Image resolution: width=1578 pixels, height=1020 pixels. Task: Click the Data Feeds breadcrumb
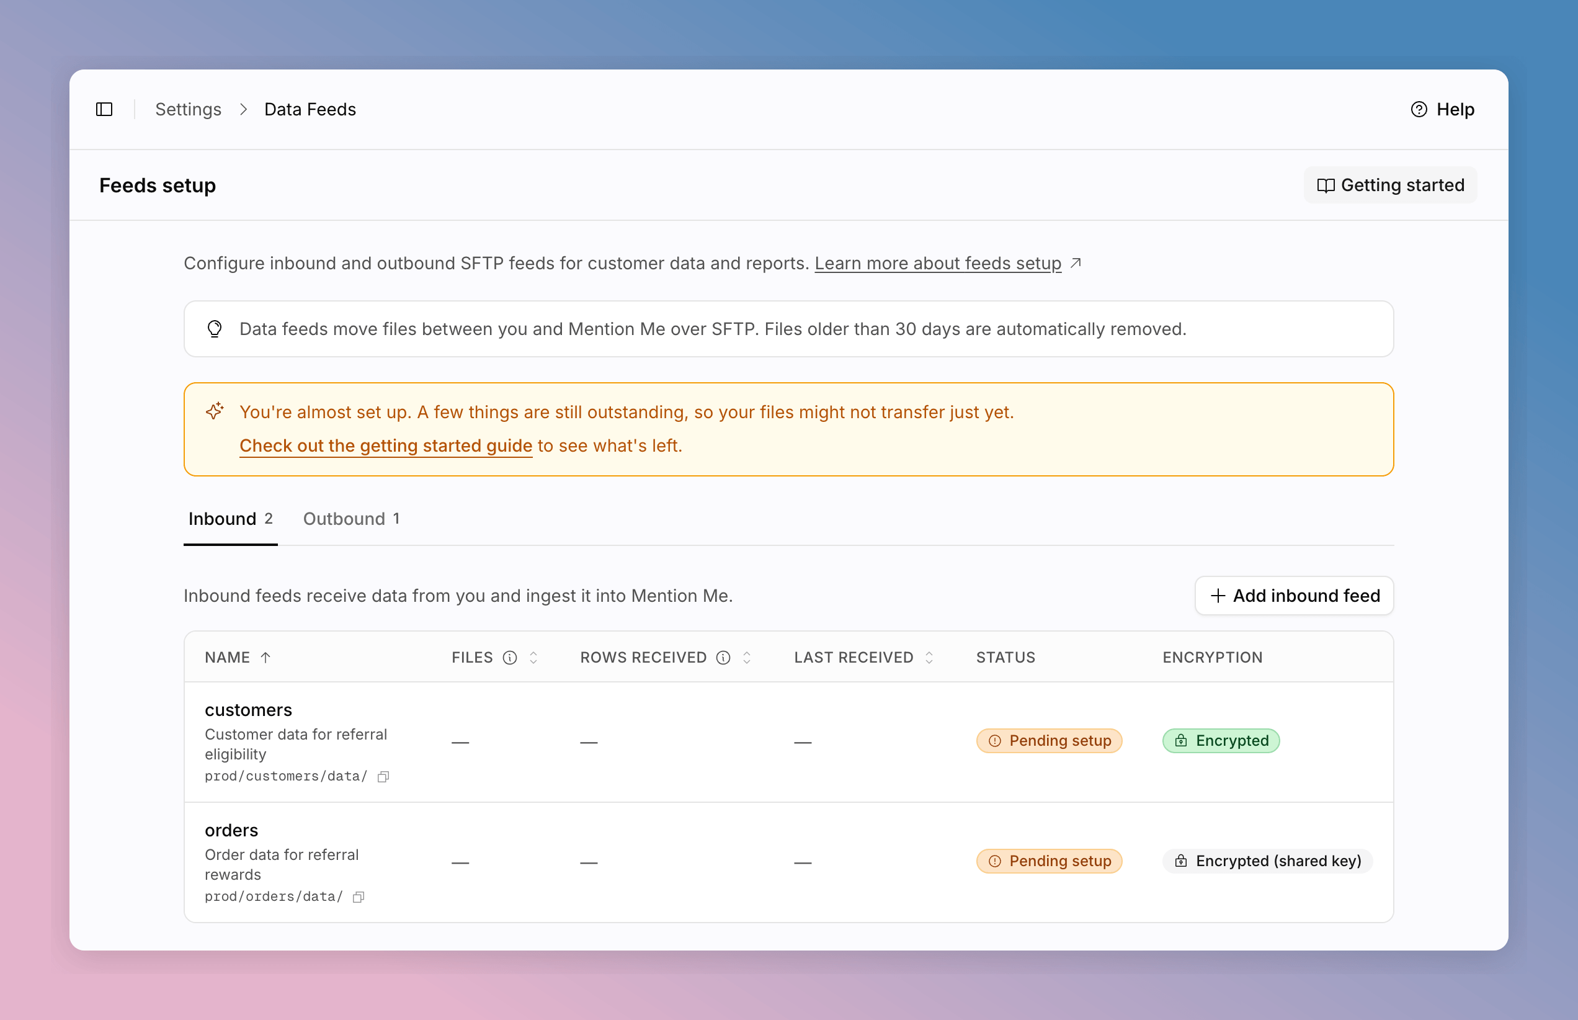310,109
